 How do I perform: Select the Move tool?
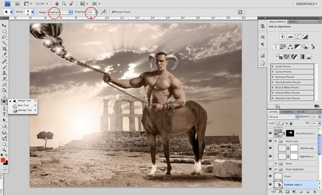[x=4, y=26]
